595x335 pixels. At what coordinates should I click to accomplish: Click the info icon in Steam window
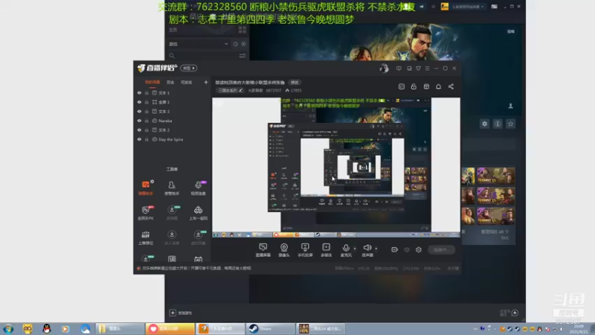click(498, 124)
